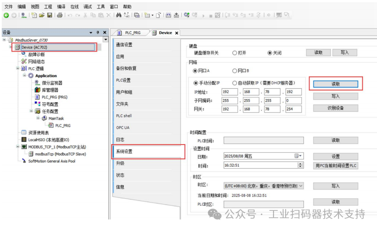Collapse the Application tree node
The height and width of the screenshot is (229, 377).
point(24,75)
